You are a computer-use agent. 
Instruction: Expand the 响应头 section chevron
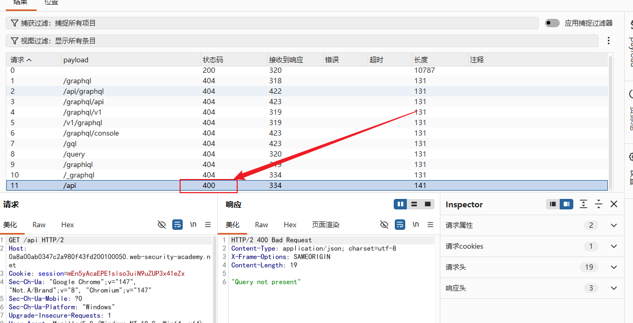point(614,288)
